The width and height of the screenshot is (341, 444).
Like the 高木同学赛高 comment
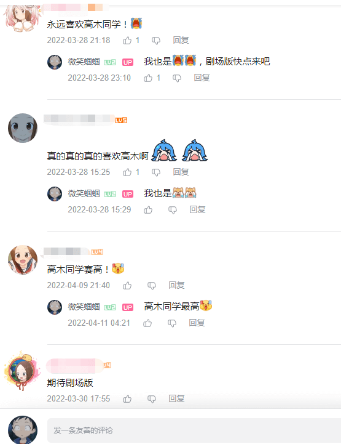(127, 286)
